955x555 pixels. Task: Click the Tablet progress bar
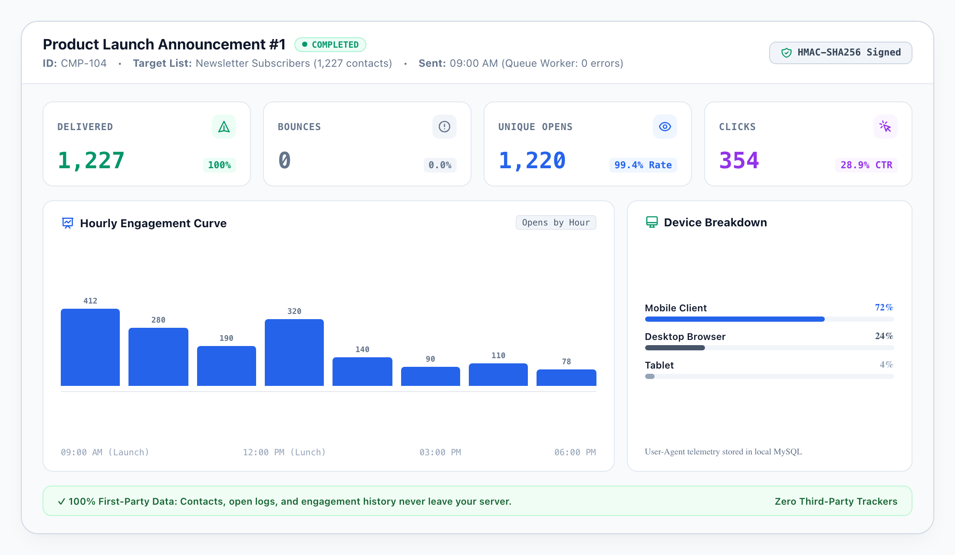coord(769,376)
